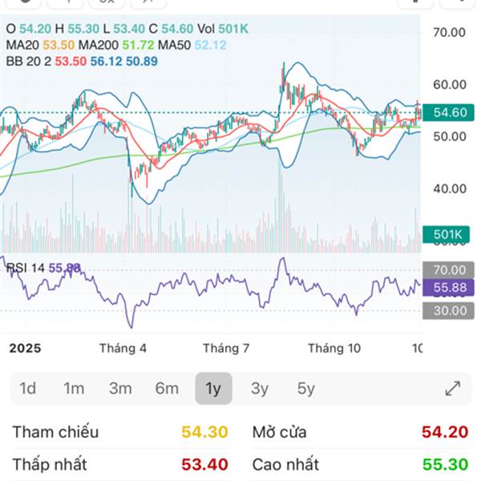Screen dimensions: 481x481
Task: Tap the Cao nhất value 55.30
Action: (444, 464)
